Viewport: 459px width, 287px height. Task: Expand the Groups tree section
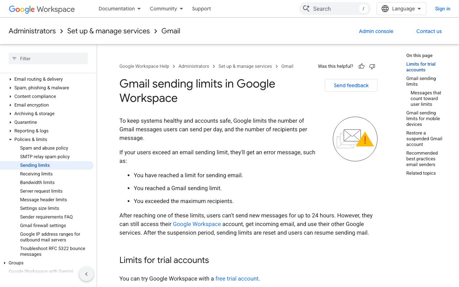5,263
